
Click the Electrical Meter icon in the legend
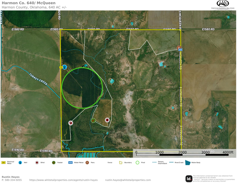pyautogui.click(x=4, y=162)
